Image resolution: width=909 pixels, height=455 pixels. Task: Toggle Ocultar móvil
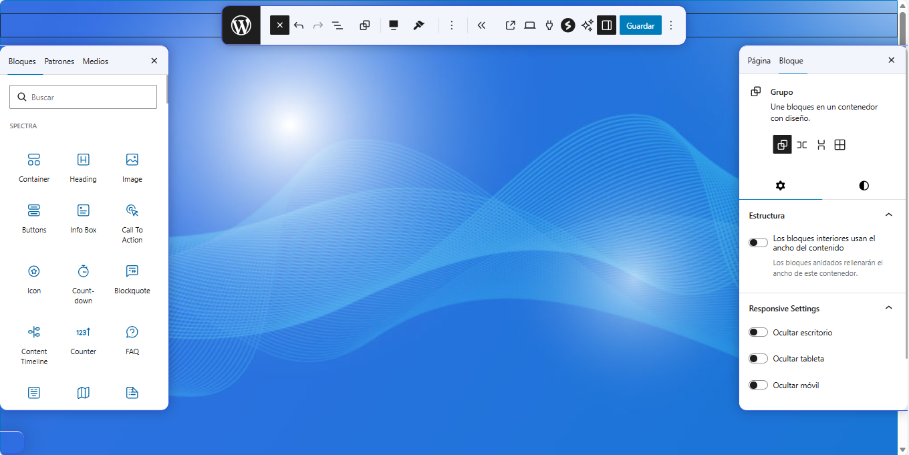click(758, 386)
